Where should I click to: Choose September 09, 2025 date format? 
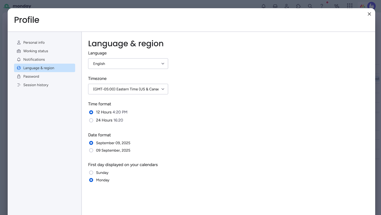click(91, 143)
